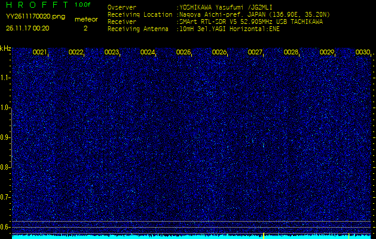Select the 0024 time marker
376x239 pixels.
148,53
